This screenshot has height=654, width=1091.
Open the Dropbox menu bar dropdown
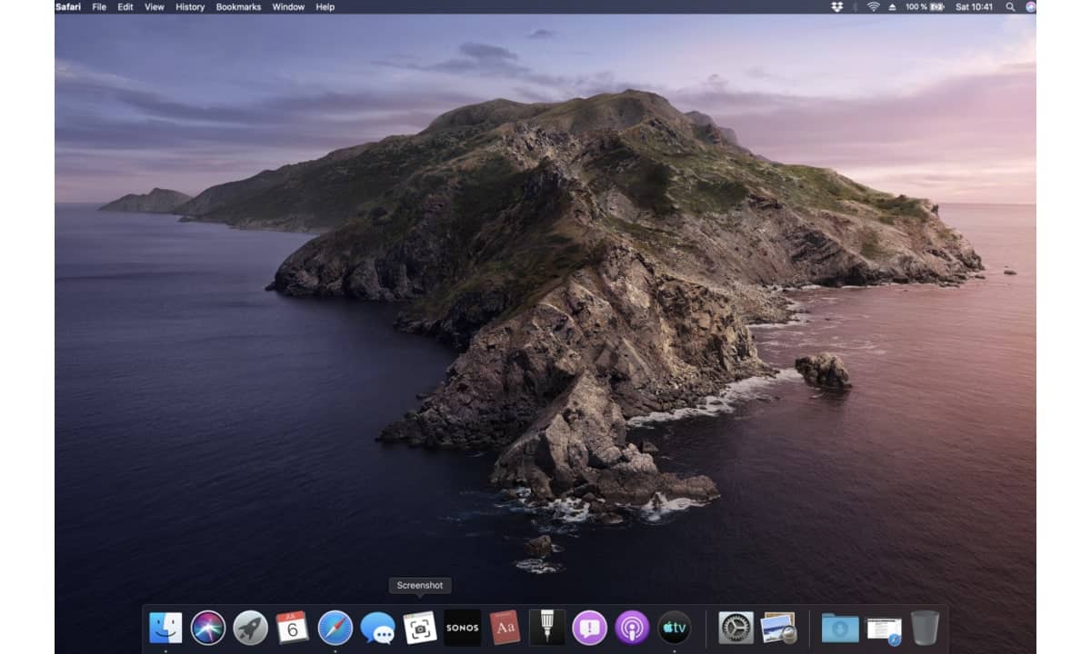836,6
